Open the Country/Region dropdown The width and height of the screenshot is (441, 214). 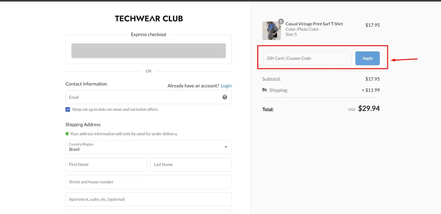point(149,147)
